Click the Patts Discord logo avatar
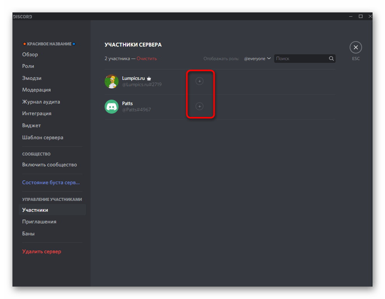Image resolution: width=385 pixels, height=299 pixels. [x=112, y=107]
